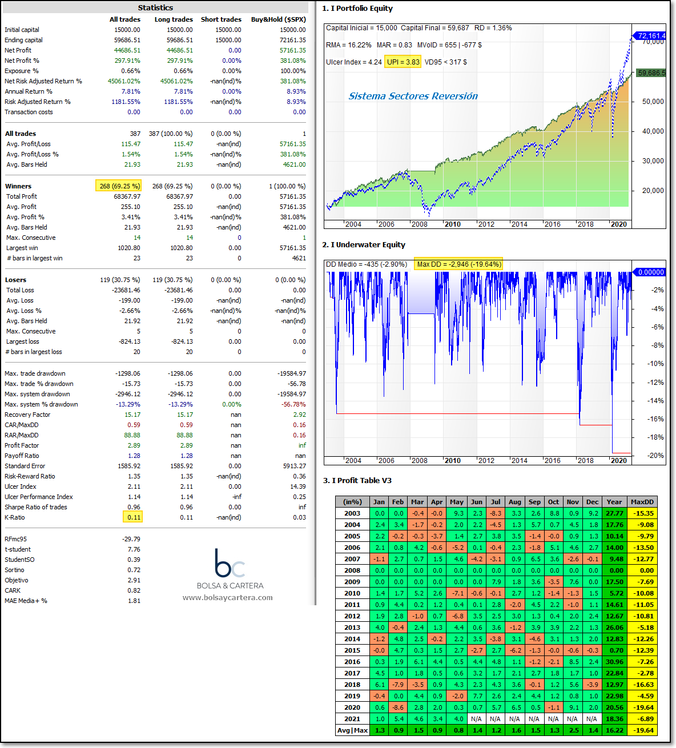Click the "(in%)" header cell
Image resolution: width=676 pixels, height=748 pixels.
[x=352, y=502]
